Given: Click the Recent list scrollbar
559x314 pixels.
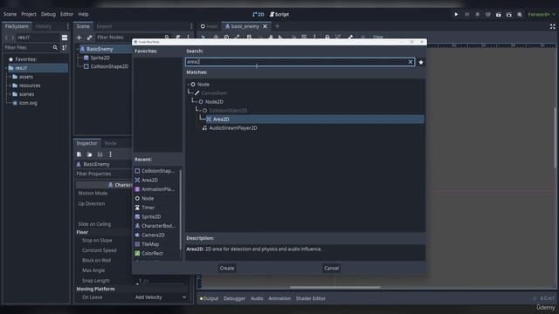Looking at the screenshot, I should coord(181,210).
